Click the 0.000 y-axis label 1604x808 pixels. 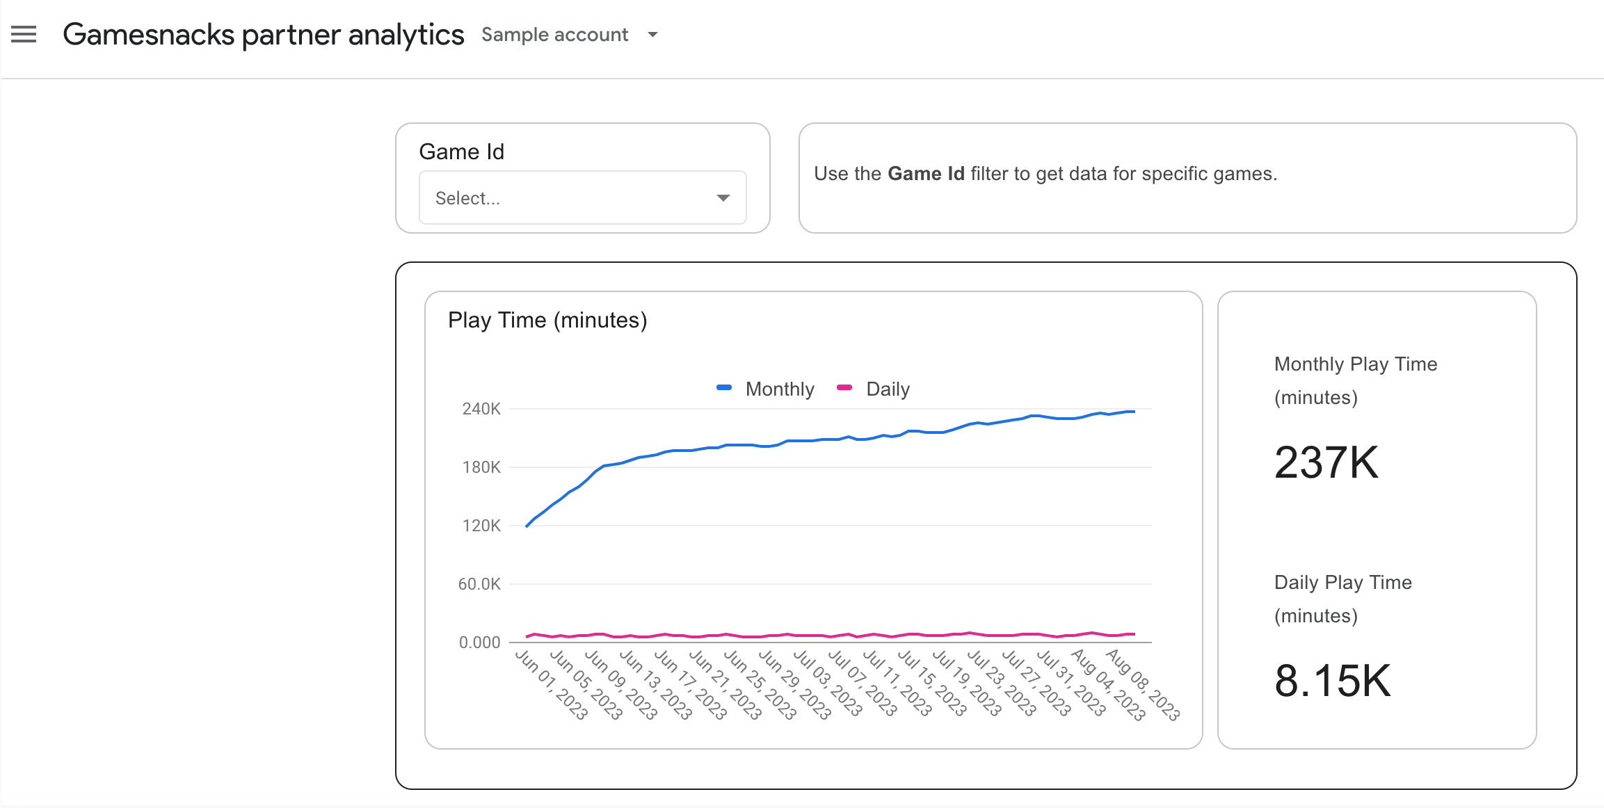(x=479, y=643)
